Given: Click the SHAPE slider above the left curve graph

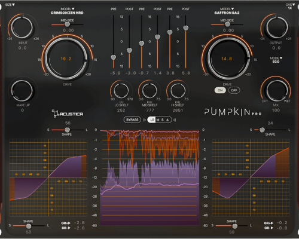Looking at the screenshot, I should point(68,130).
